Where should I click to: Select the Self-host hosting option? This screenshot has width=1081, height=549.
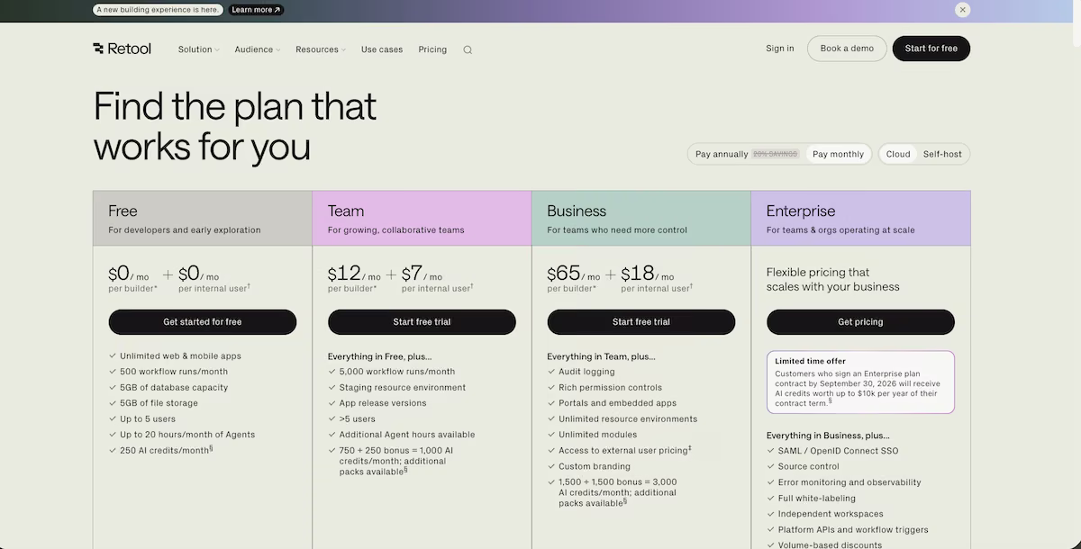pyautogui.click(x=942, y=154)
